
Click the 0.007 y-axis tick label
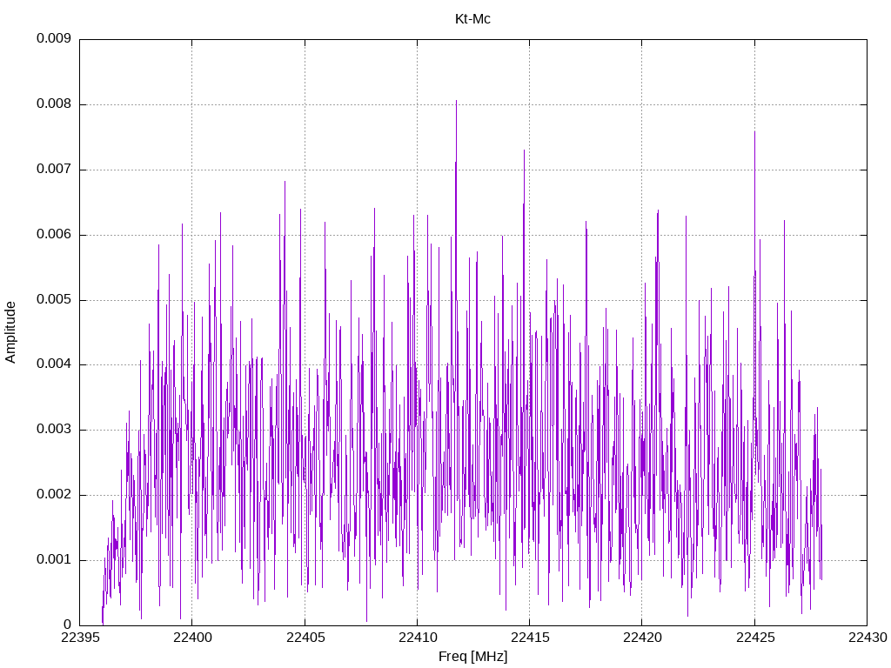pos(54,169)
